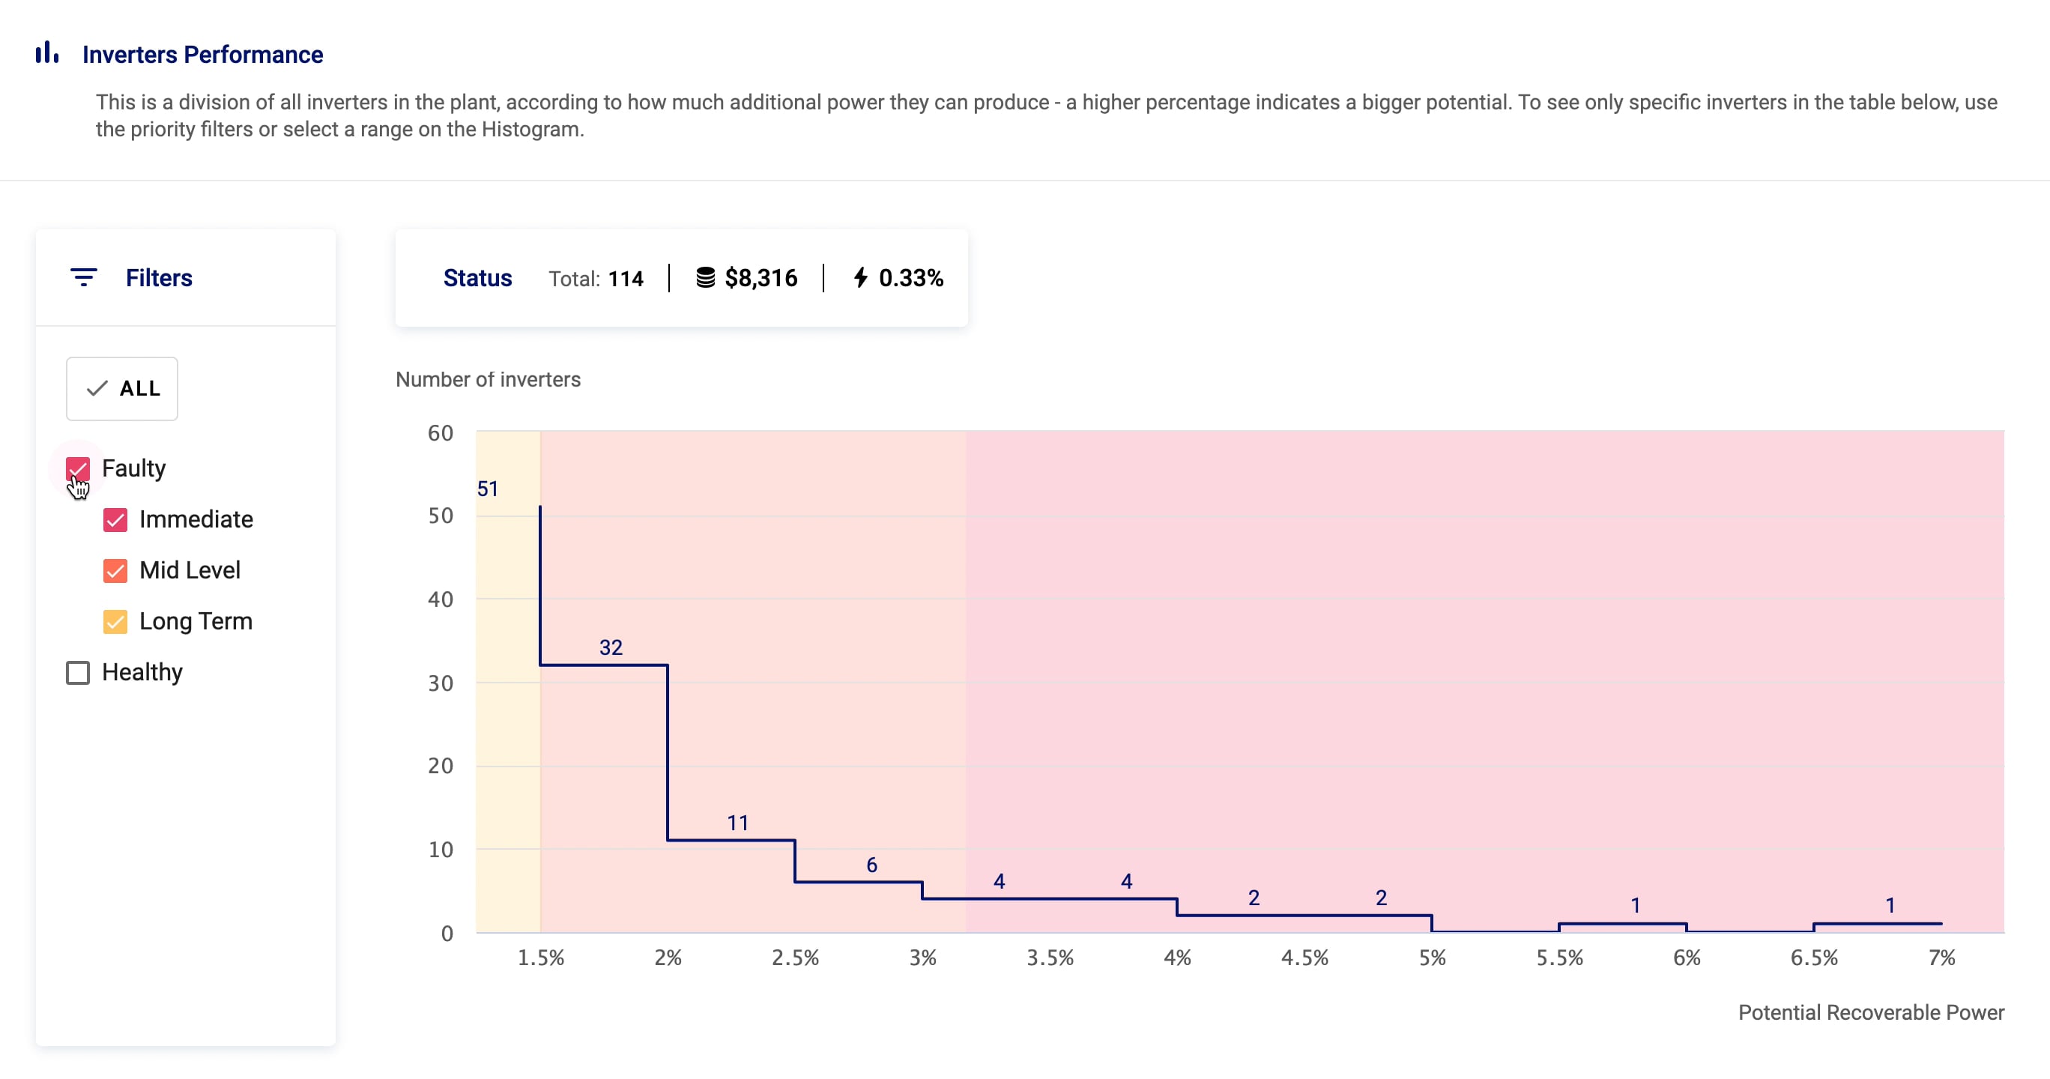Select the ALL filters button

coord(122,388)
